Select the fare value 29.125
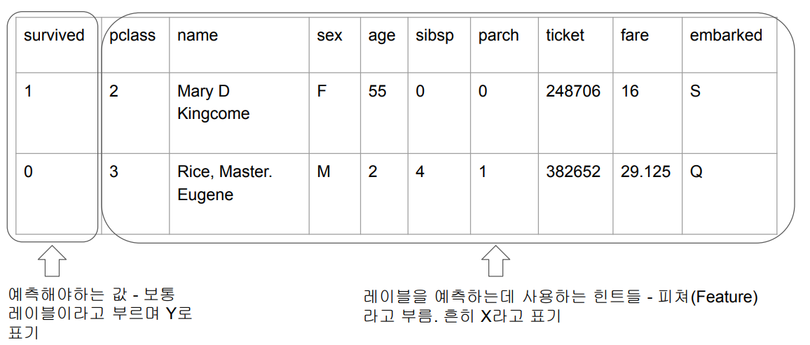Viewport: 810px width, 345px height. pos(645,171)
